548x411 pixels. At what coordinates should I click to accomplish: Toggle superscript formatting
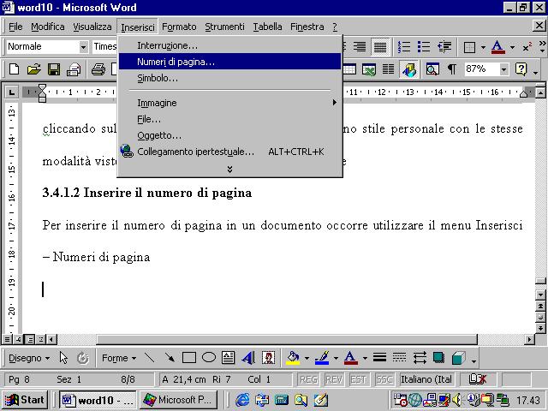click(x=527, y=47)
